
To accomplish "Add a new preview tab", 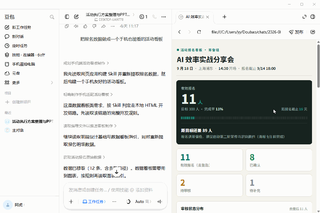I will [224, 17].
